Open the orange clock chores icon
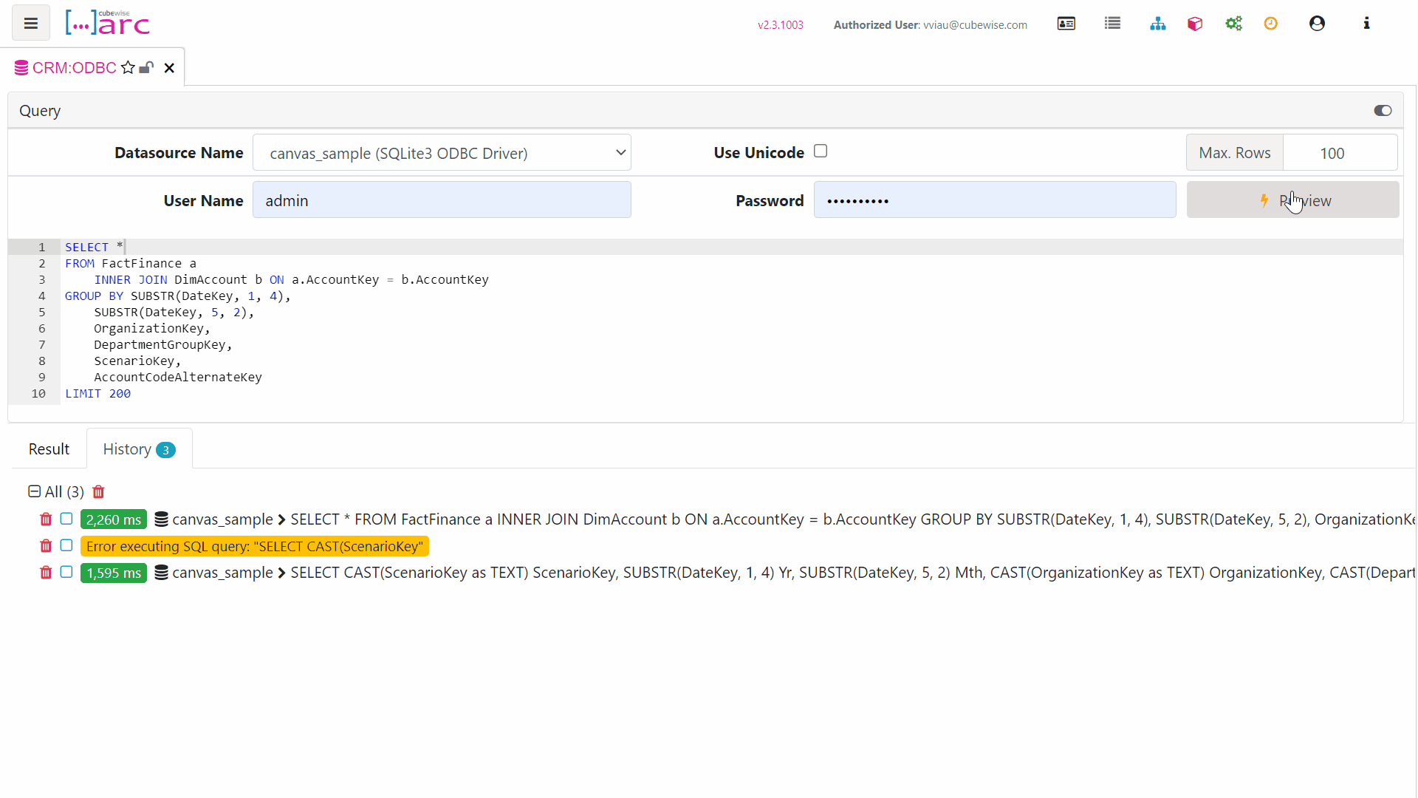This screenshot has height=798, width=1418. 1270,24
